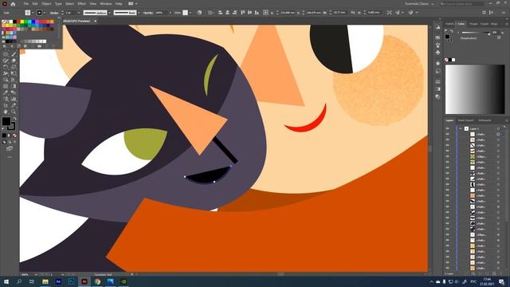Image resolution: width=510 pixels, height=287 pixels.
Task: Open the Effect menu
Action: [81, 3]
